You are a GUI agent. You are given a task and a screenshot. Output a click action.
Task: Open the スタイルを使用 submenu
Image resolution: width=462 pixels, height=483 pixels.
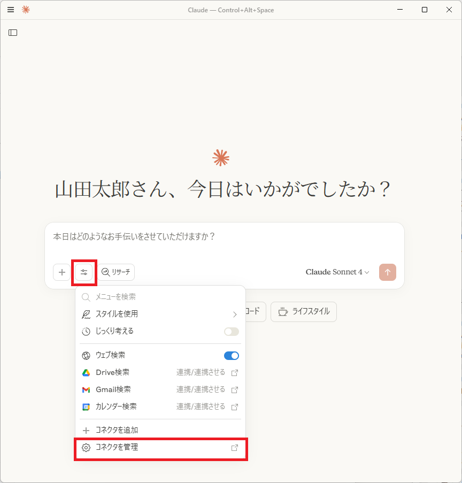coord(160,314)
